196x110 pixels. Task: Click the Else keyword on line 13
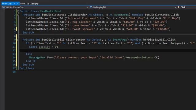pyautogui.click(x=29, y=54)
